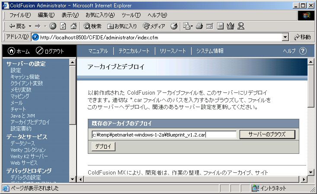Open Java と JVM in the sidebar
Viewport: 317px width, 194px height.
22,116
